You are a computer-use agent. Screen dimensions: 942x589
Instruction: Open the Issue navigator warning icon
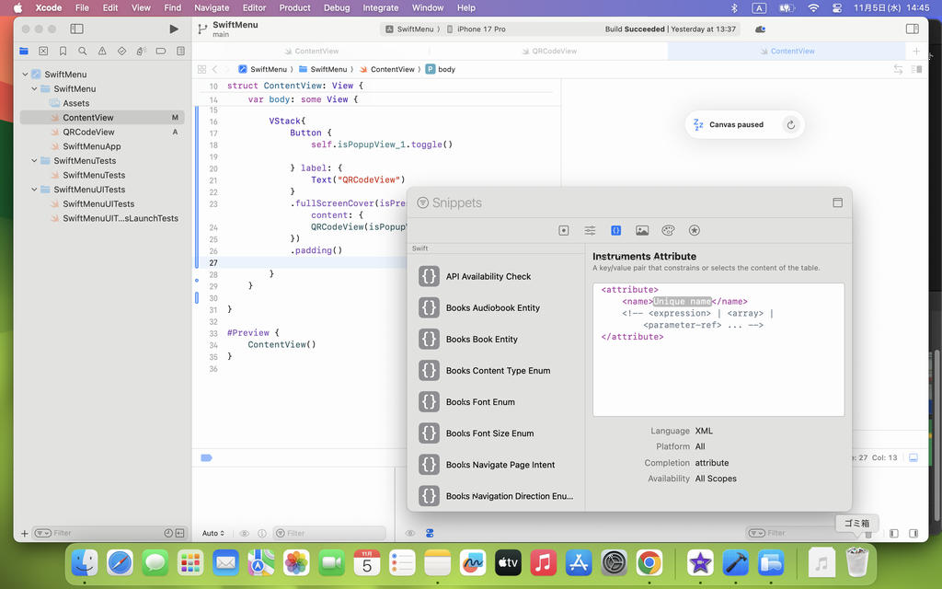coord(102,52)
